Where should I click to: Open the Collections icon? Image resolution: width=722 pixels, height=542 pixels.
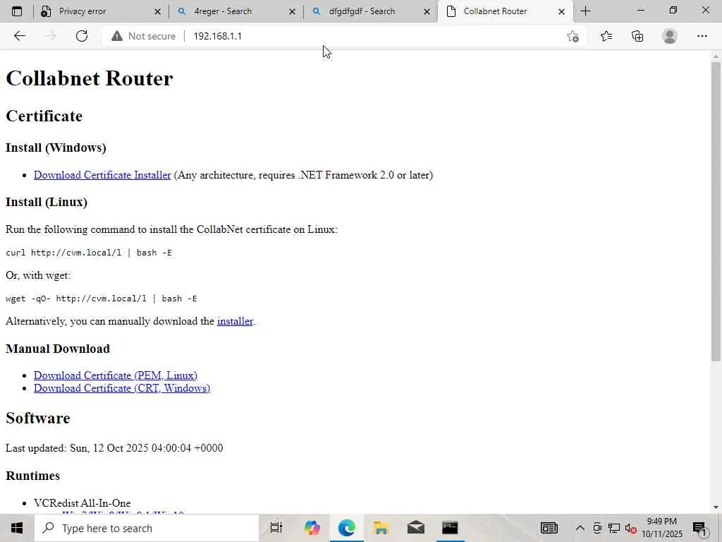coord(637,36)
